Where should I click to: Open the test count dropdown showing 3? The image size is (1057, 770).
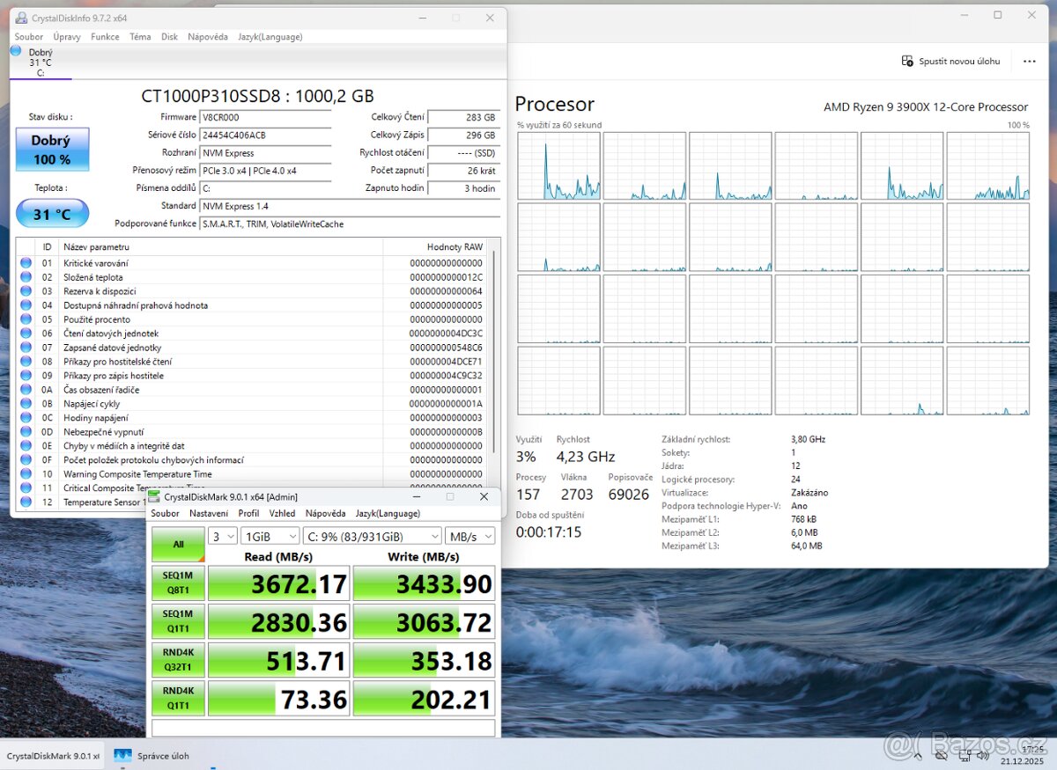(x=221, y=535)
